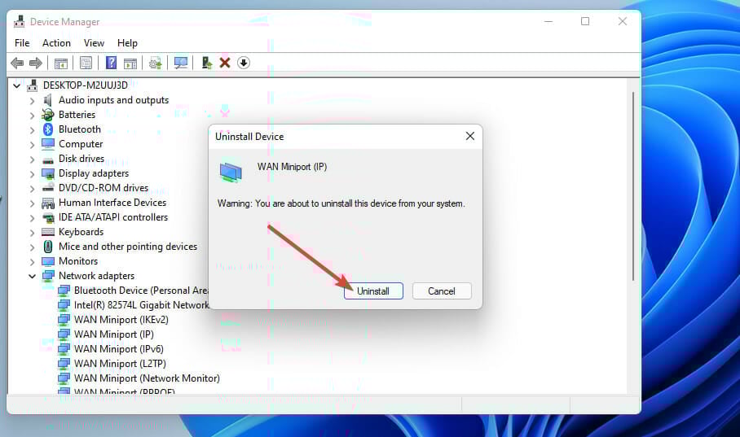Viewport: 740px width, 437px height.
Task: Click the Show/Hide Action Pane icon
Action: click(130, 63)
